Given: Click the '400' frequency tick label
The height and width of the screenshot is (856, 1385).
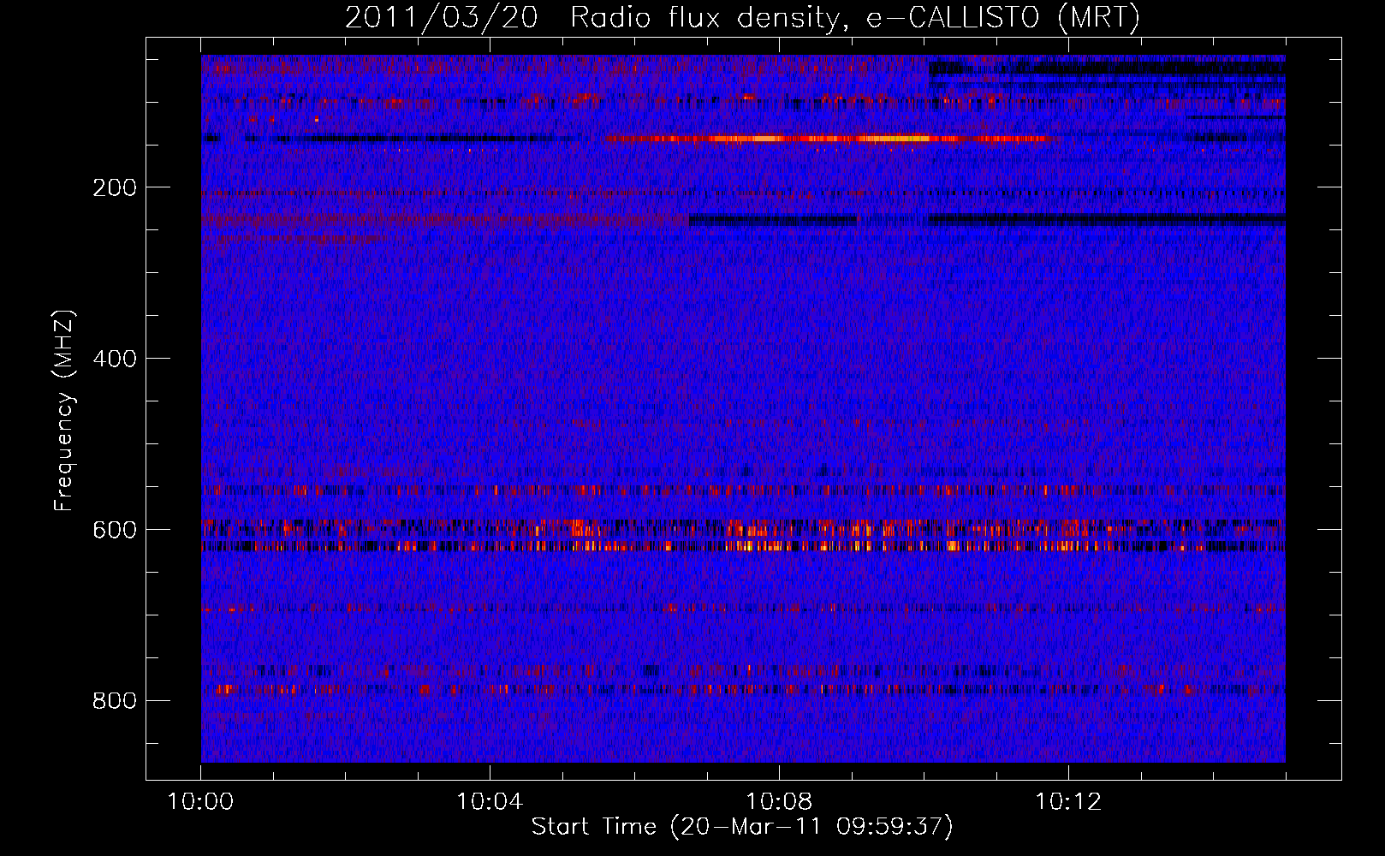Looking at the screenshot, I should pos(115,359).
